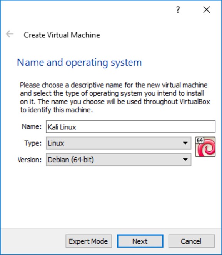This screenshot has height=255, width=222.
Task: Click the Name: label
Action: click(x=32, y=126)
